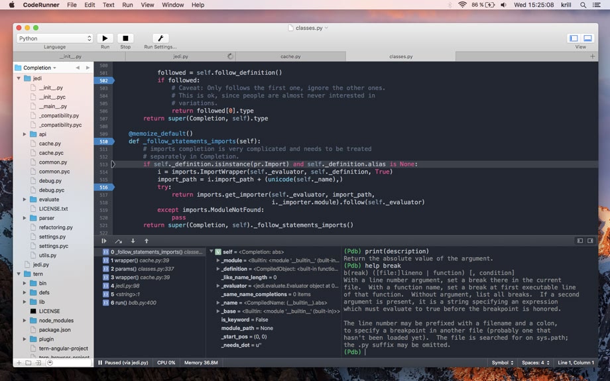Expand the _evaluator variable
This screenshot has height=381, width=610.
pos(218,286)
